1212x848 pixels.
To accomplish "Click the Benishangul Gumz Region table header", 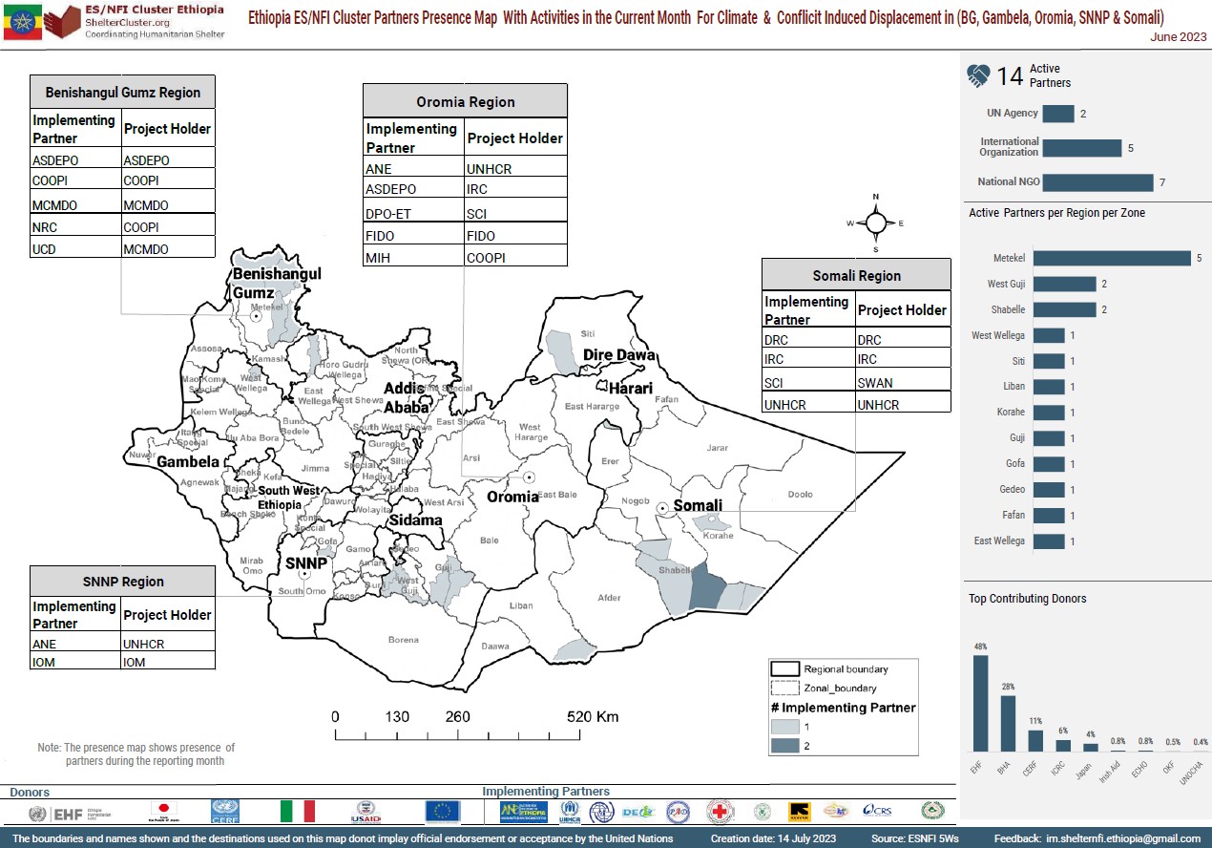I will pyautogui.click(x=123, y=93).
